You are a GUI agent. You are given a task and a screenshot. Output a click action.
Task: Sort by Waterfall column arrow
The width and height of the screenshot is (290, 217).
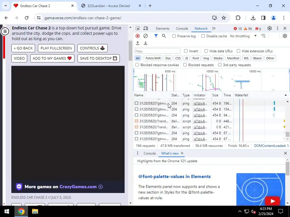pos(285,95)
